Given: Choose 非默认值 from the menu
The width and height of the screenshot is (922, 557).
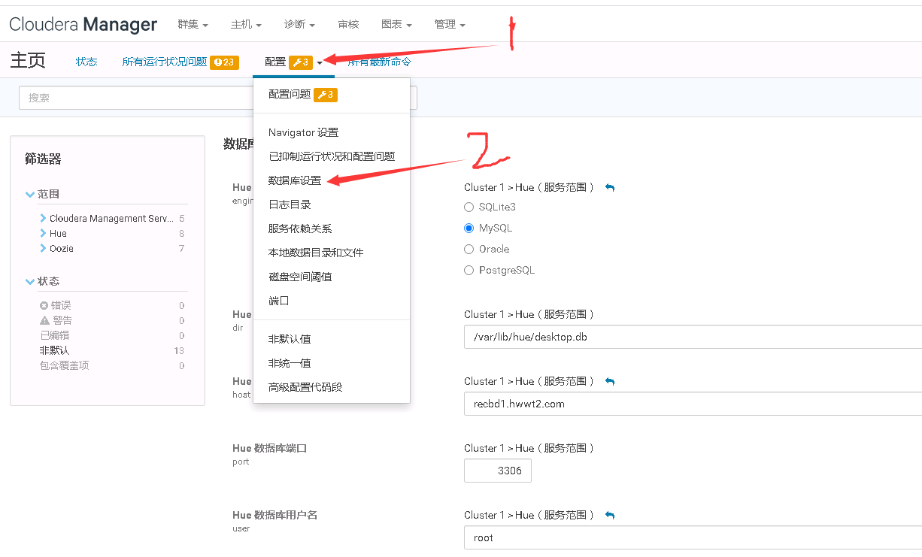Looking at the screenshot, I should click(x=290, y=339).
